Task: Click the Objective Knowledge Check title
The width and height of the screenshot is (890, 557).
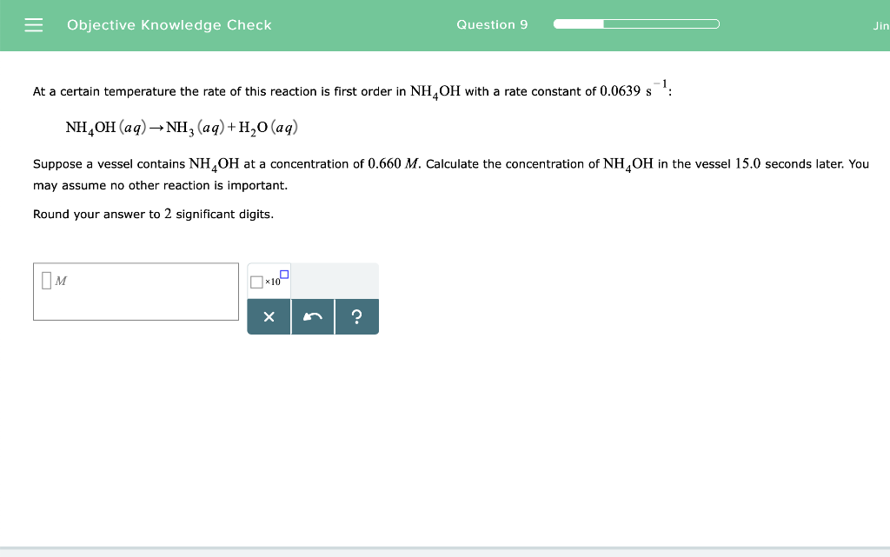Action: point(169,24)
